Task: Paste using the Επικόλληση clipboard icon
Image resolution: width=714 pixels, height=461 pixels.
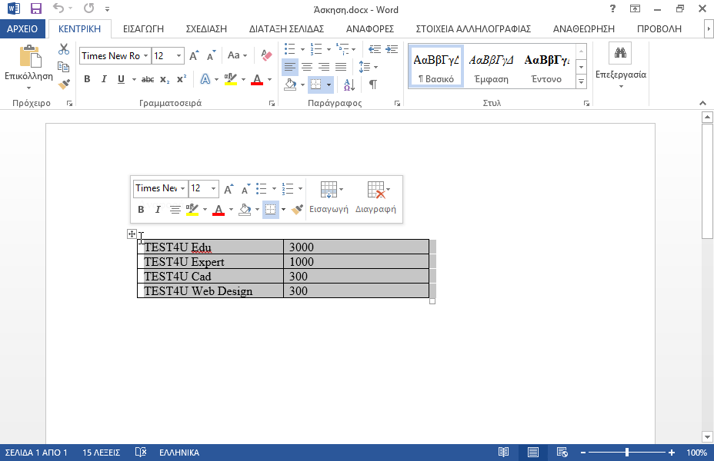Action: [31, 56]
